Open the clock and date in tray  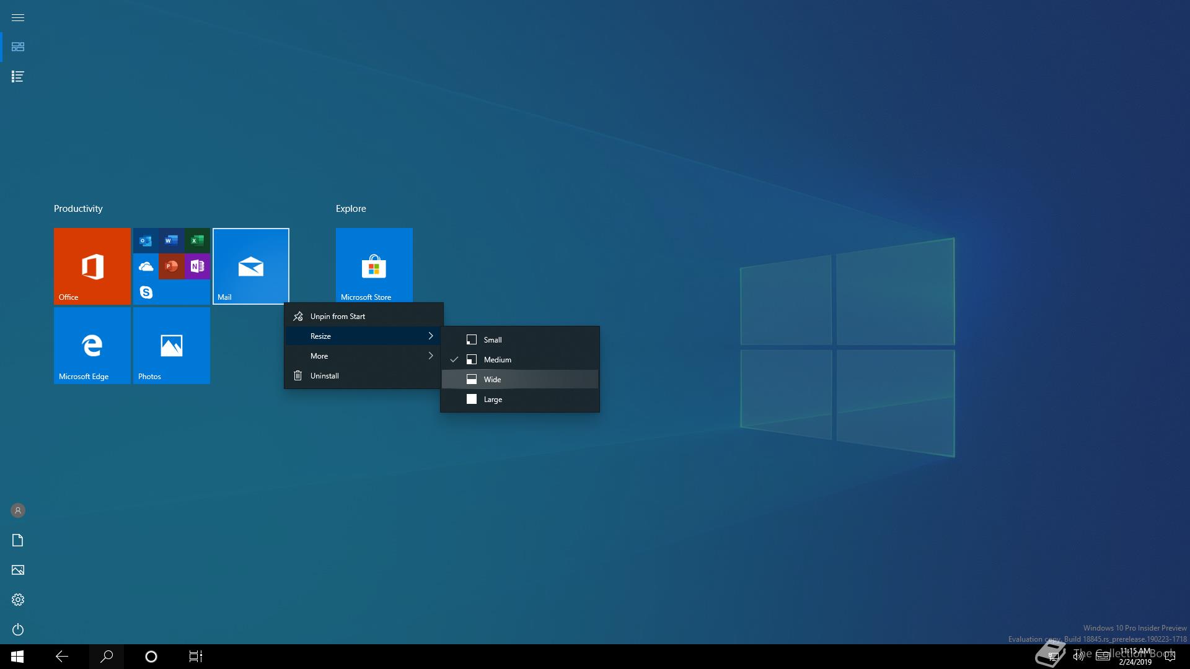(1135, 657)
